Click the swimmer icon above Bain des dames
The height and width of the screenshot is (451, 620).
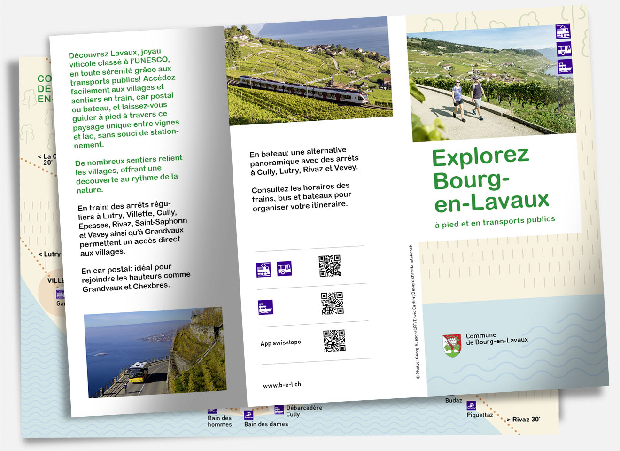point(248,415)
